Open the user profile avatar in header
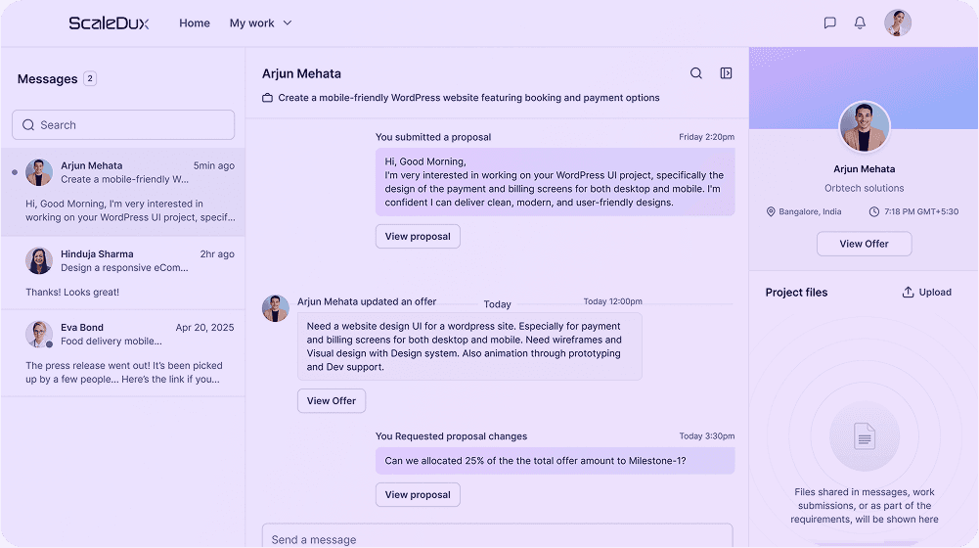Image resolution: width=979 pixels, height=548 pixels. tap(897, 23)
